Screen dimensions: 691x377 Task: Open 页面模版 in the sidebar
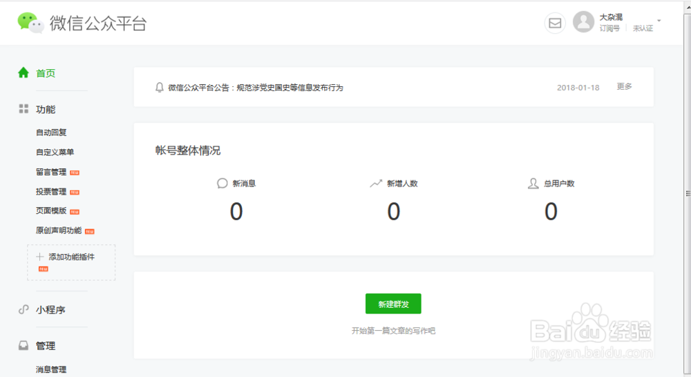[51, 211]
